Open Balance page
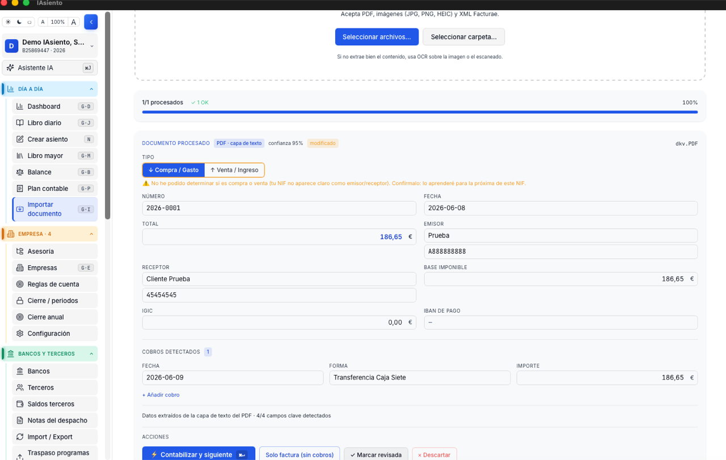Viewport: 726px width, 460px height. (54, 172)
